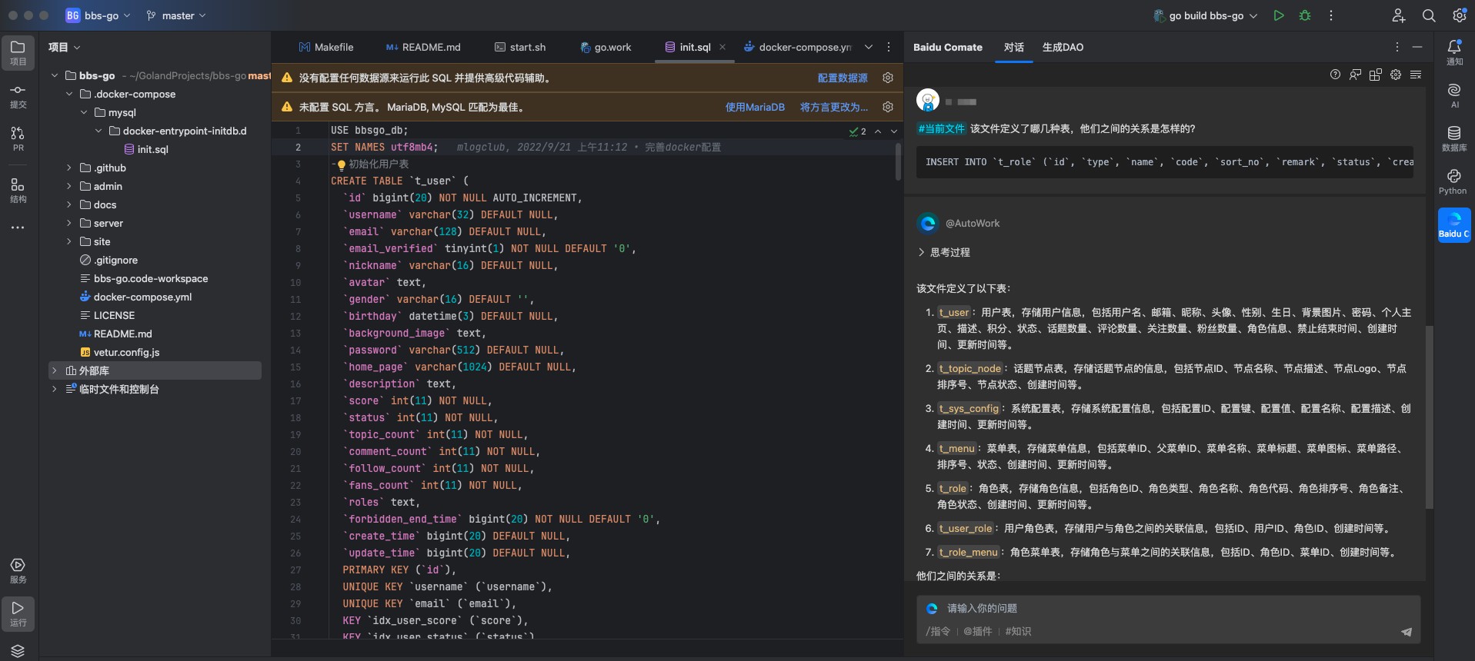Send the question with paper-plane icon
Viewport: 1475px width, 661px height.
1407,632
